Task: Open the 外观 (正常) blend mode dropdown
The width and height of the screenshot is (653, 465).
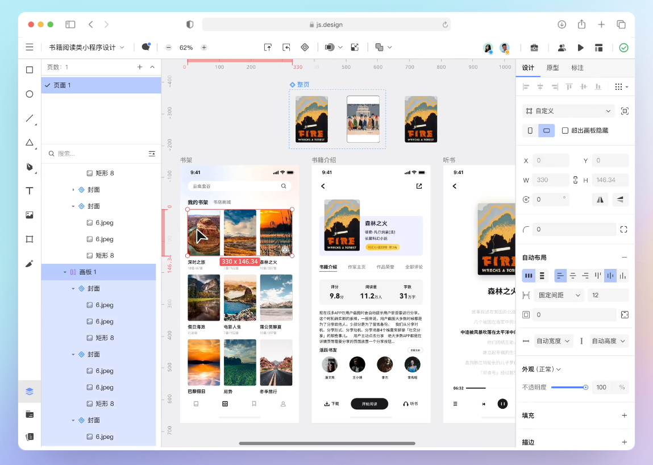Action: tap(542, 369)
